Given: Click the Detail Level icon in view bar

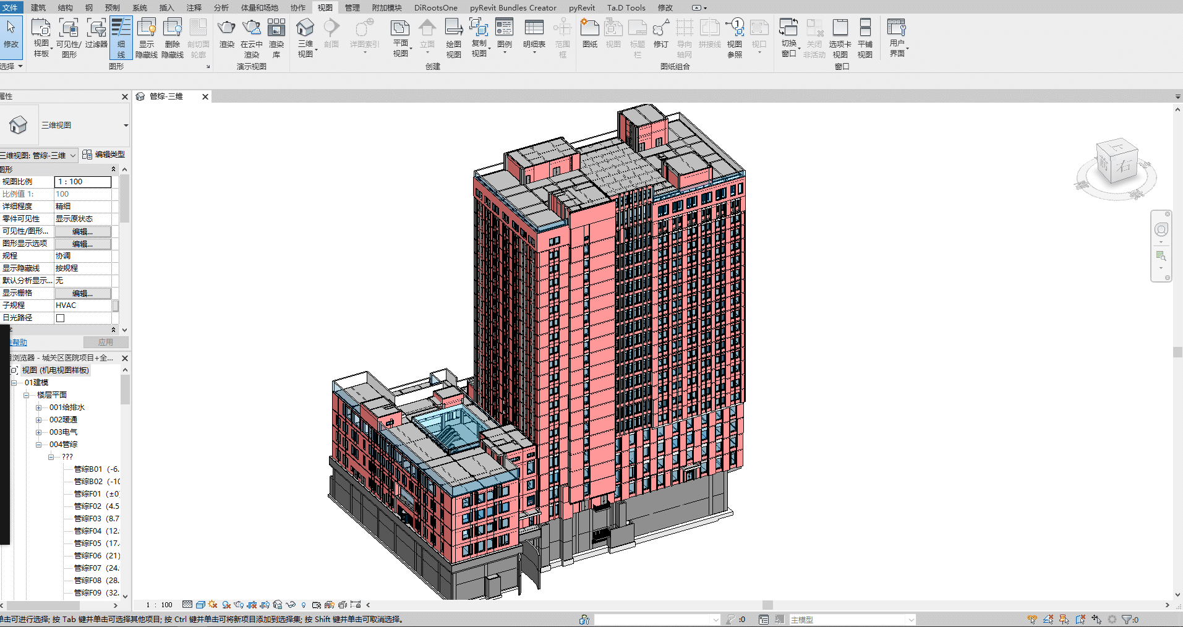Looking at the screenshot, I should pyautogui.click(x=187, y=605).
